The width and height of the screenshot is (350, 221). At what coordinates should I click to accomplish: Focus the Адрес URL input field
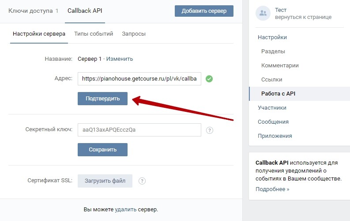pyautogui.click(x=139, y=78)
